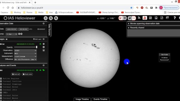Click the center view crosshair icon
The width and height of the screenshot is (180, 101).
point(46,18)
